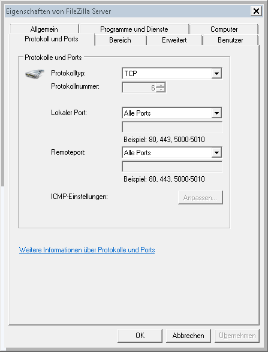Click the remote port text field
Screen dimensions: 268x353
[x=172, y=167]
